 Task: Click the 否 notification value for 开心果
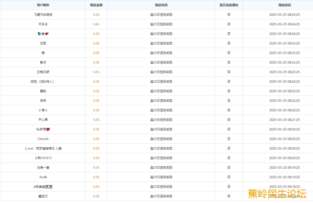[229, 120]
